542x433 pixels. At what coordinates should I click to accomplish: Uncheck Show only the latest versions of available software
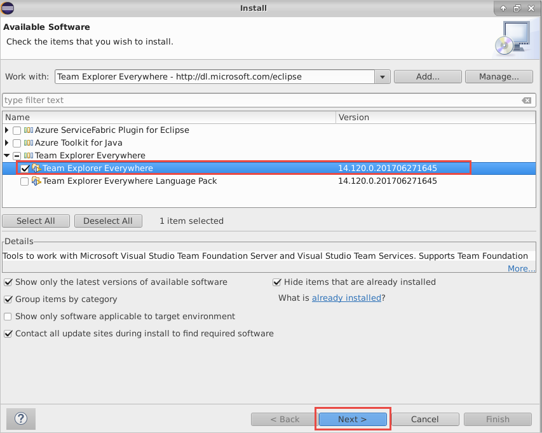(x=8, y=282)
